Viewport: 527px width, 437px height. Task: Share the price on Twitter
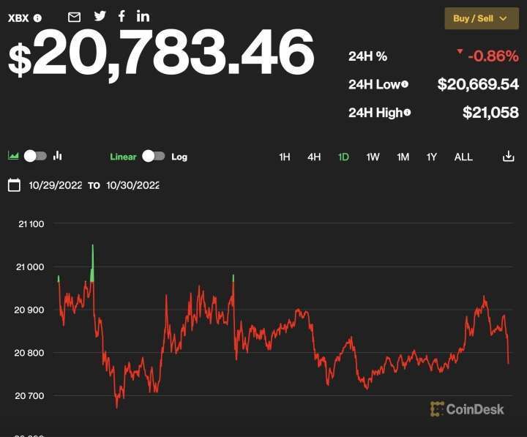(x=100, y=16)
